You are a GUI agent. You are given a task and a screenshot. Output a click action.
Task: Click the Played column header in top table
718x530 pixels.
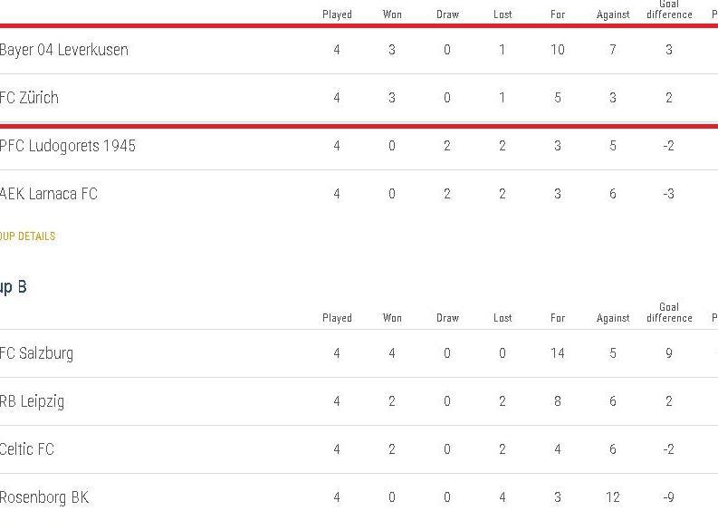(x=337, y=14)
